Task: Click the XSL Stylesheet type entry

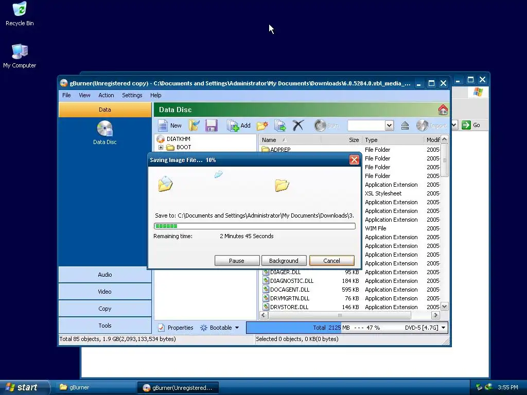Action: [x=383, y=193]
